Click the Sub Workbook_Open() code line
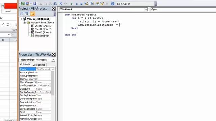 point(80,15)
